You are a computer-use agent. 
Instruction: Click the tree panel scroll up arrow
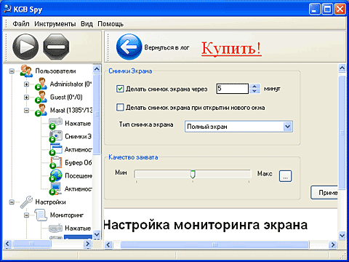pos(97,69)
